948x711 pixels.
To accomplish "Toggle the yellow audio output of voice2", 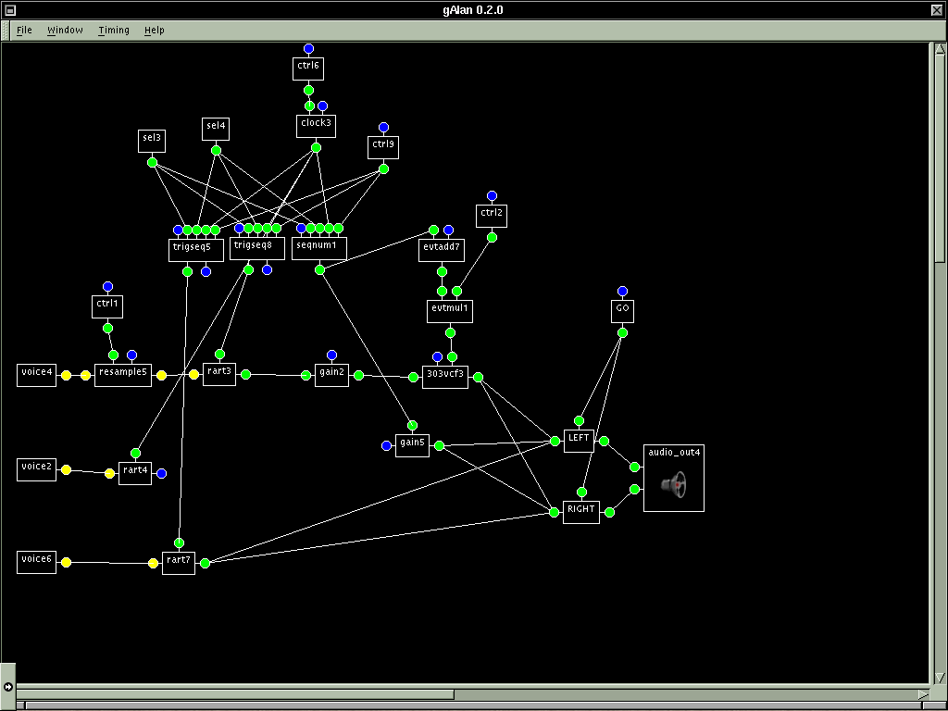I will [x=65, y=469].
